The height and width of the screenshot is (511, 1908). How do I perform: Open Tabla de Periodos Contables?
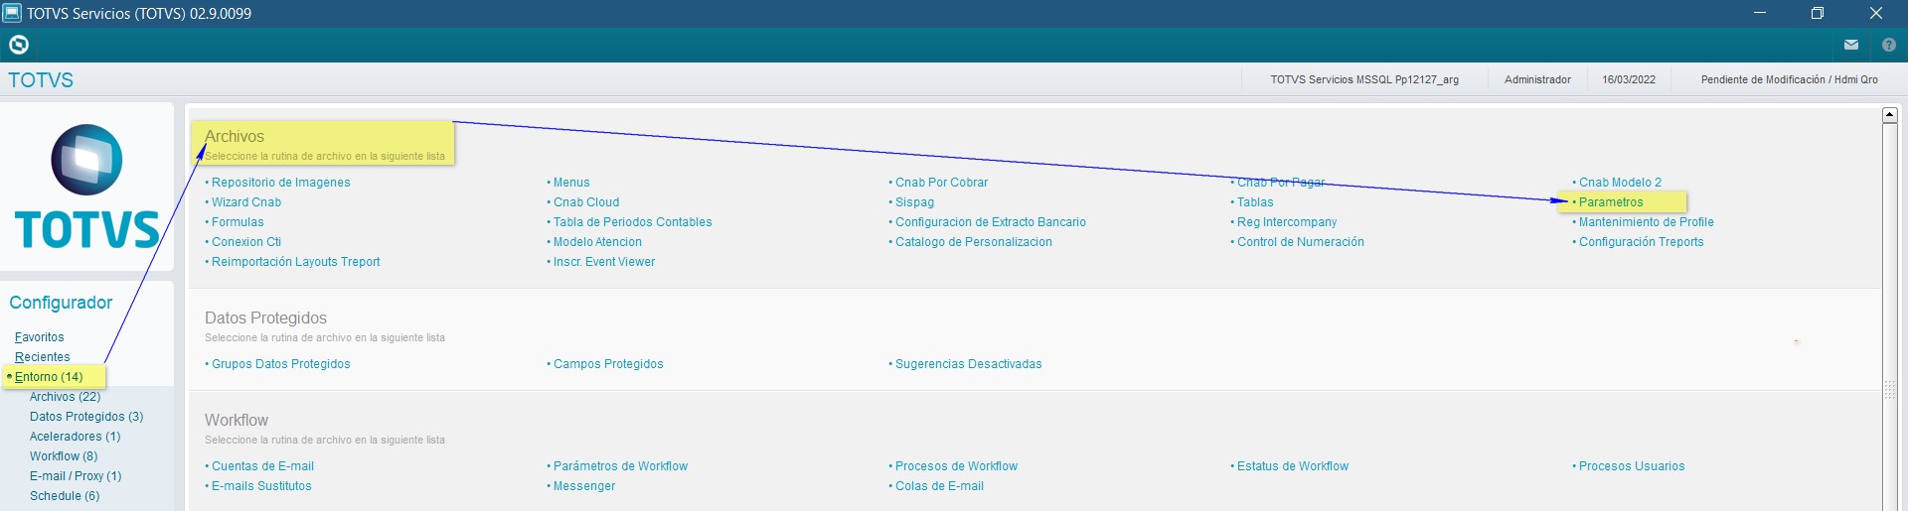coord(632,222)
